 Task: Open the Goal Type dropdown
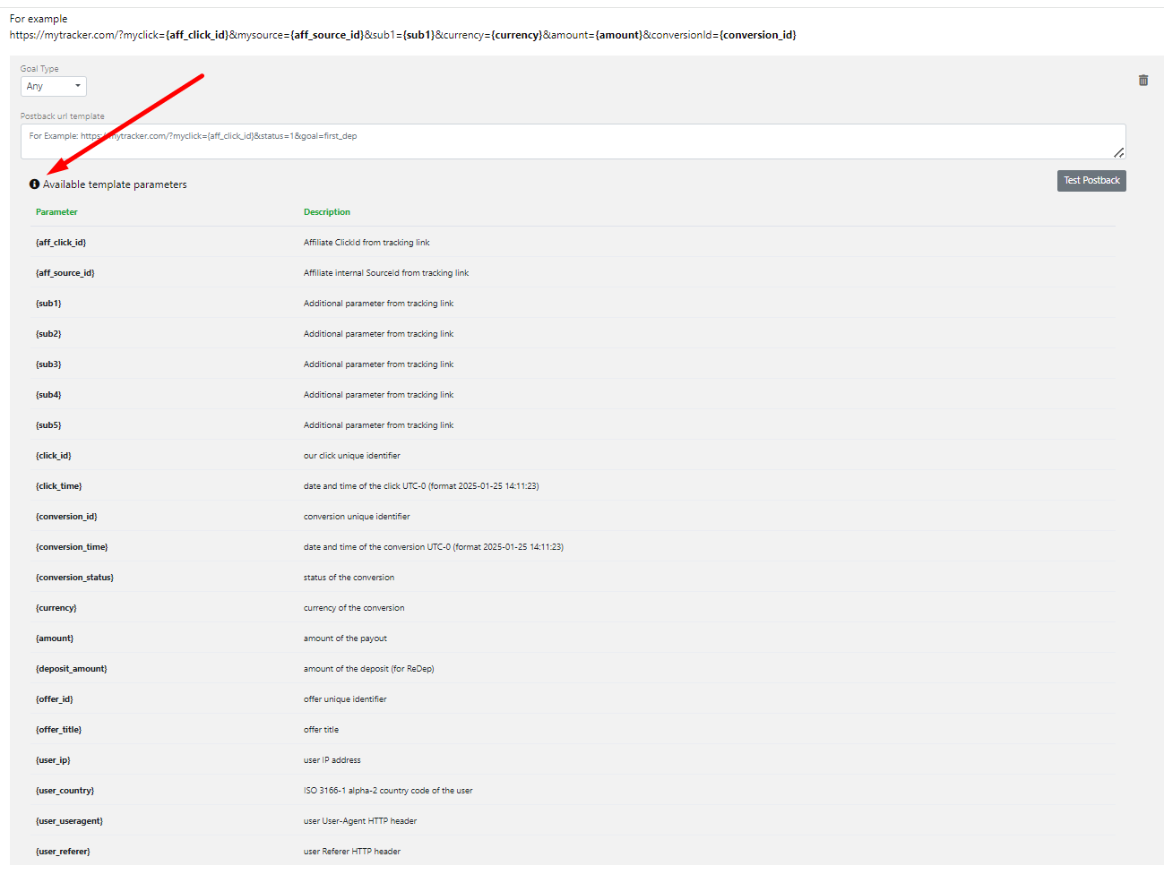(x=54, y=86)
